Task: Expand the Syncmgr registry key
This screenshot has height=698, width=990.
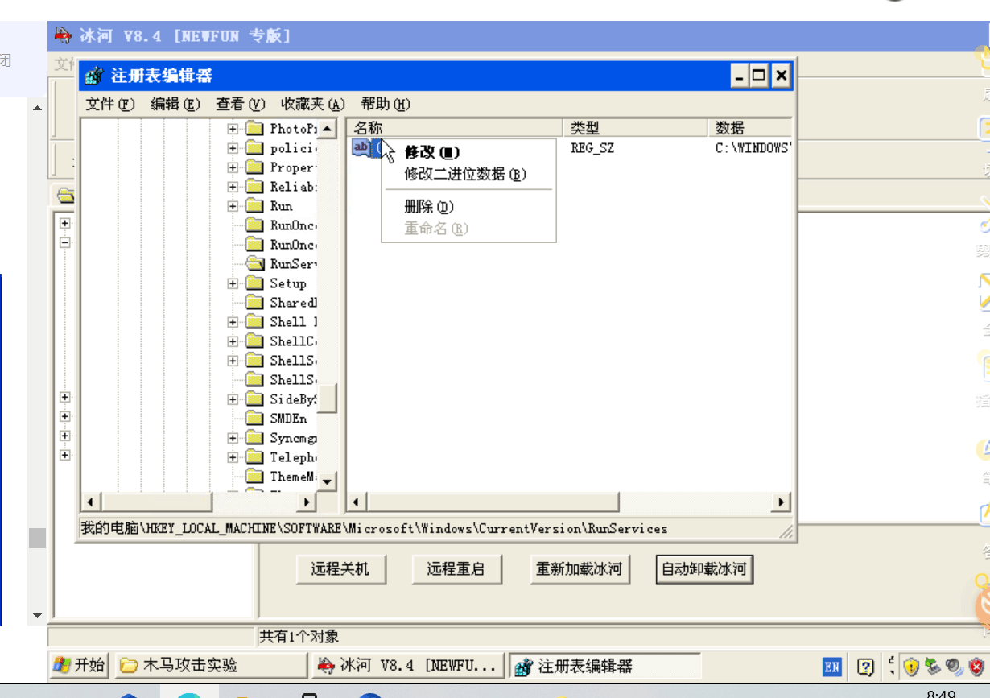Action: [233, 438]
